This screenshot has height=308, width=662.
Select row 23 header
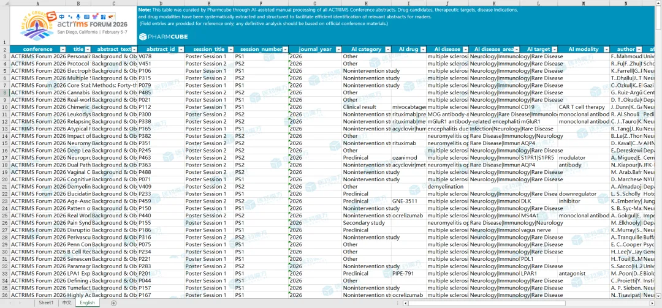point(5,201)
